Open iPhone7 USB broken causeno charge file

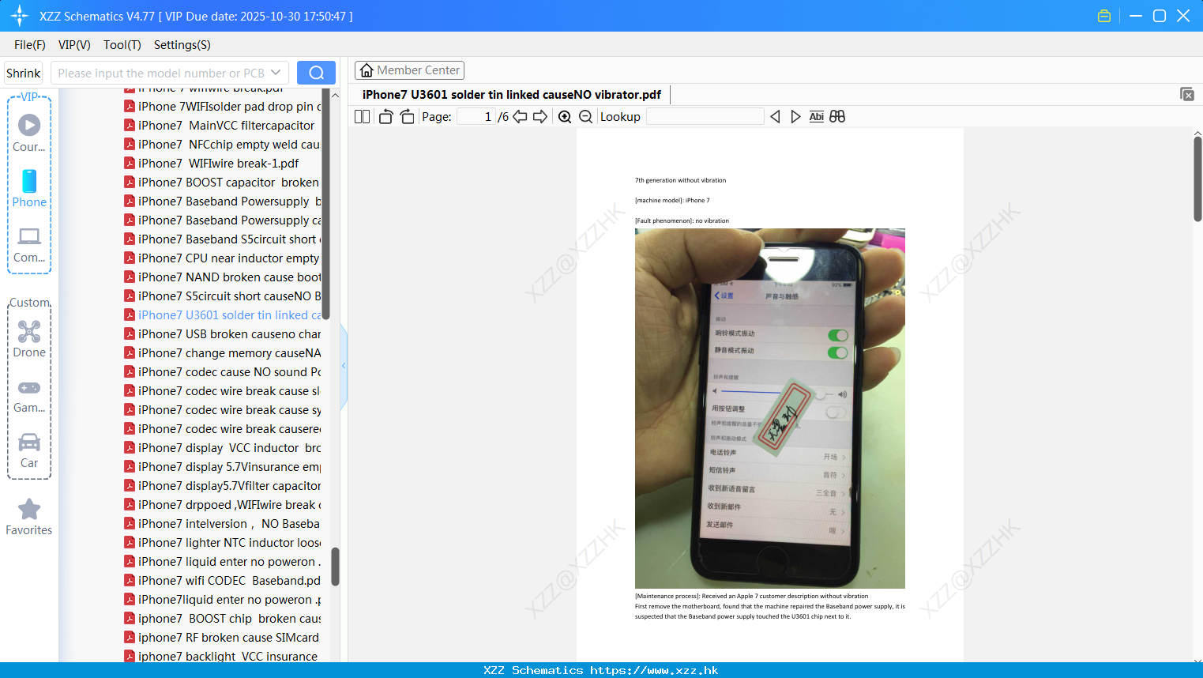click(x=222, y=334)
